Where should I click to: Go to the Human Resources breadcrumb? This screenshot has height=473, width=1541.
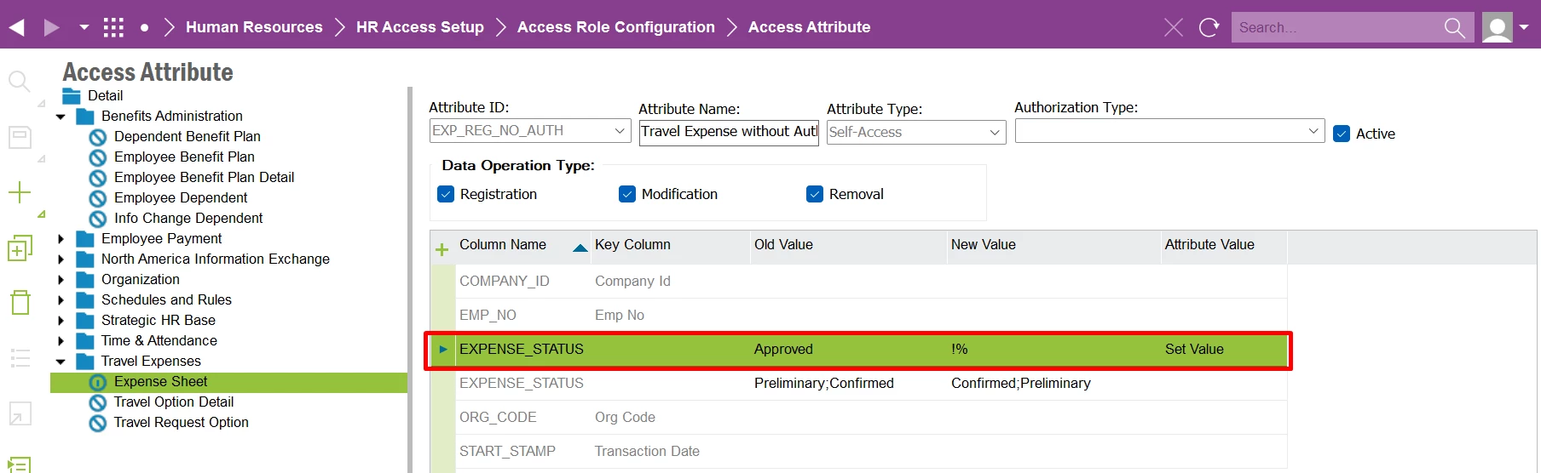point(254,27)
